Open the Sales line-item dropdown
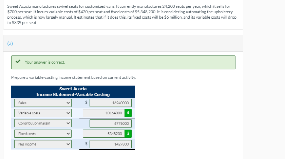The width and height of the screenshot is (285, 159). click(x=43, y=103)
